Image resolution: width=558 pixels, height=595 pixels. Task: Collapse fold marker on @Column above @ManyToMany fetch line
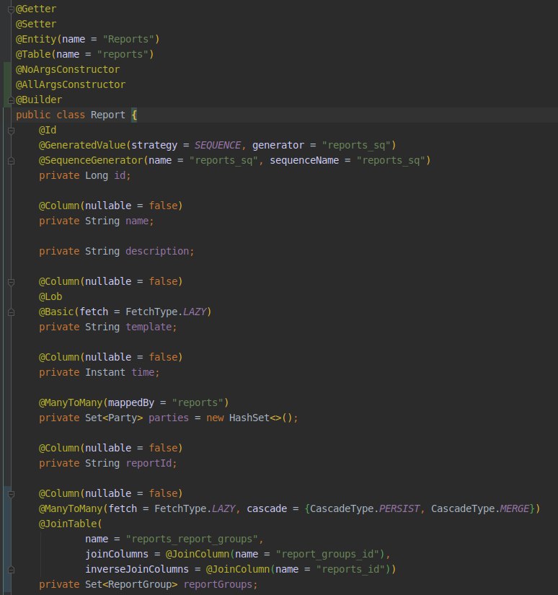[11, 494]
